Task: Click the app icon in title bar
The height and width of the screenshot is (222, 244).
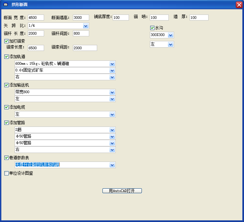Action: coord(6,5)
